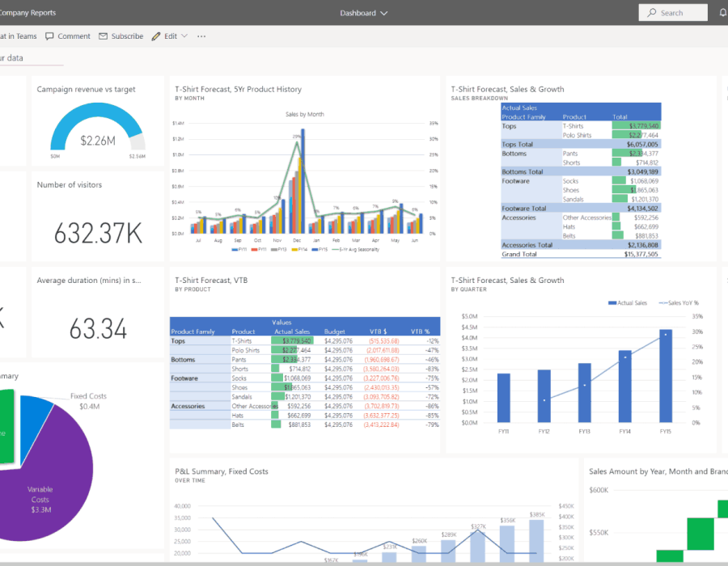The height and width of the screenshot is (566, 728).
Task: Click the Subscribe label in the toolbar
Action: click(127, 36)
